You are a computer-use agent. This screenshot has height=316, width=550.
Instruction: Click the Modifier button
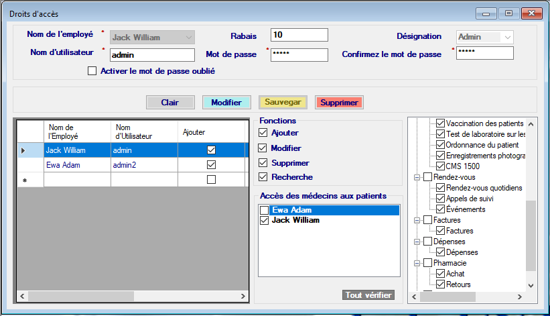(226, 103)
